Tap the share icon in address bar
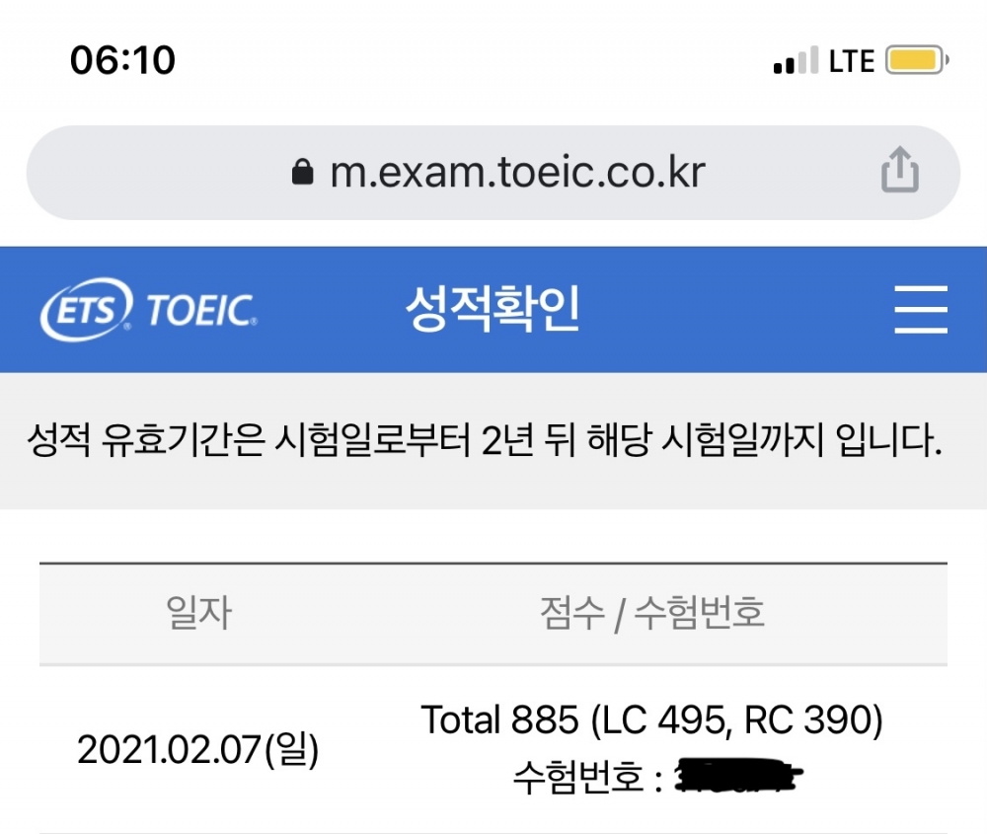 899,170
